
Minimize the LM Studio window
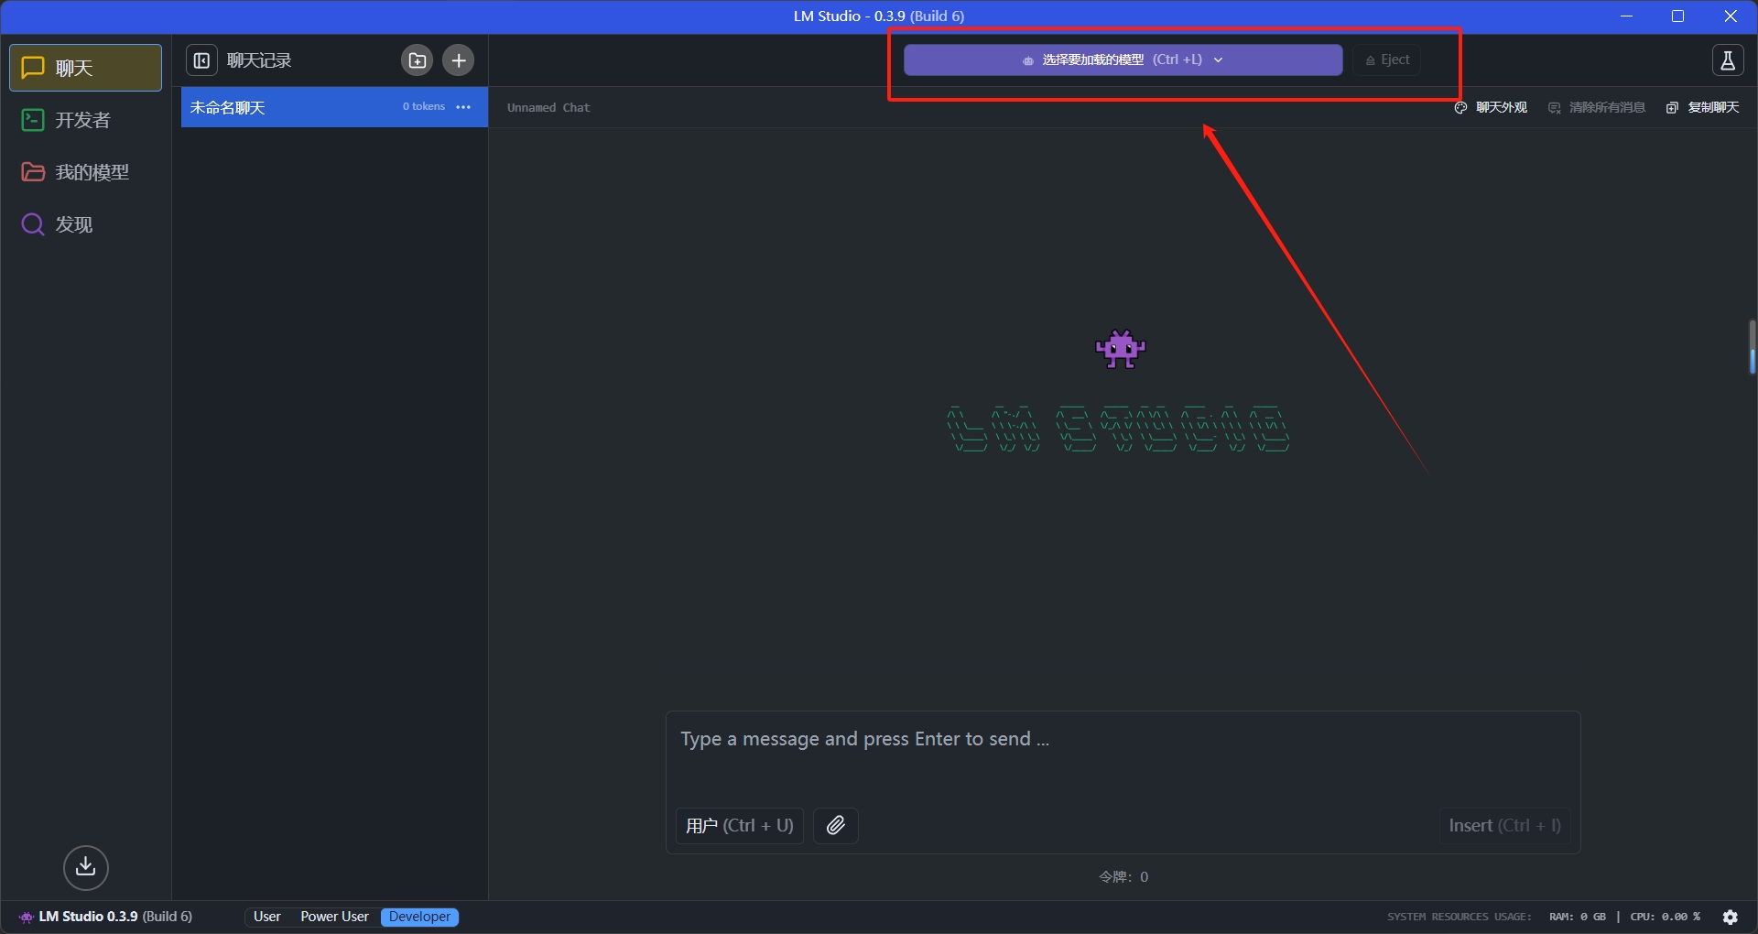[x=1626, y=16]
